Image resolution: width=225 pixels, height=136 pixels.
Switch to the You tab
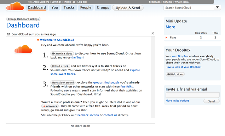click(55, 7)
